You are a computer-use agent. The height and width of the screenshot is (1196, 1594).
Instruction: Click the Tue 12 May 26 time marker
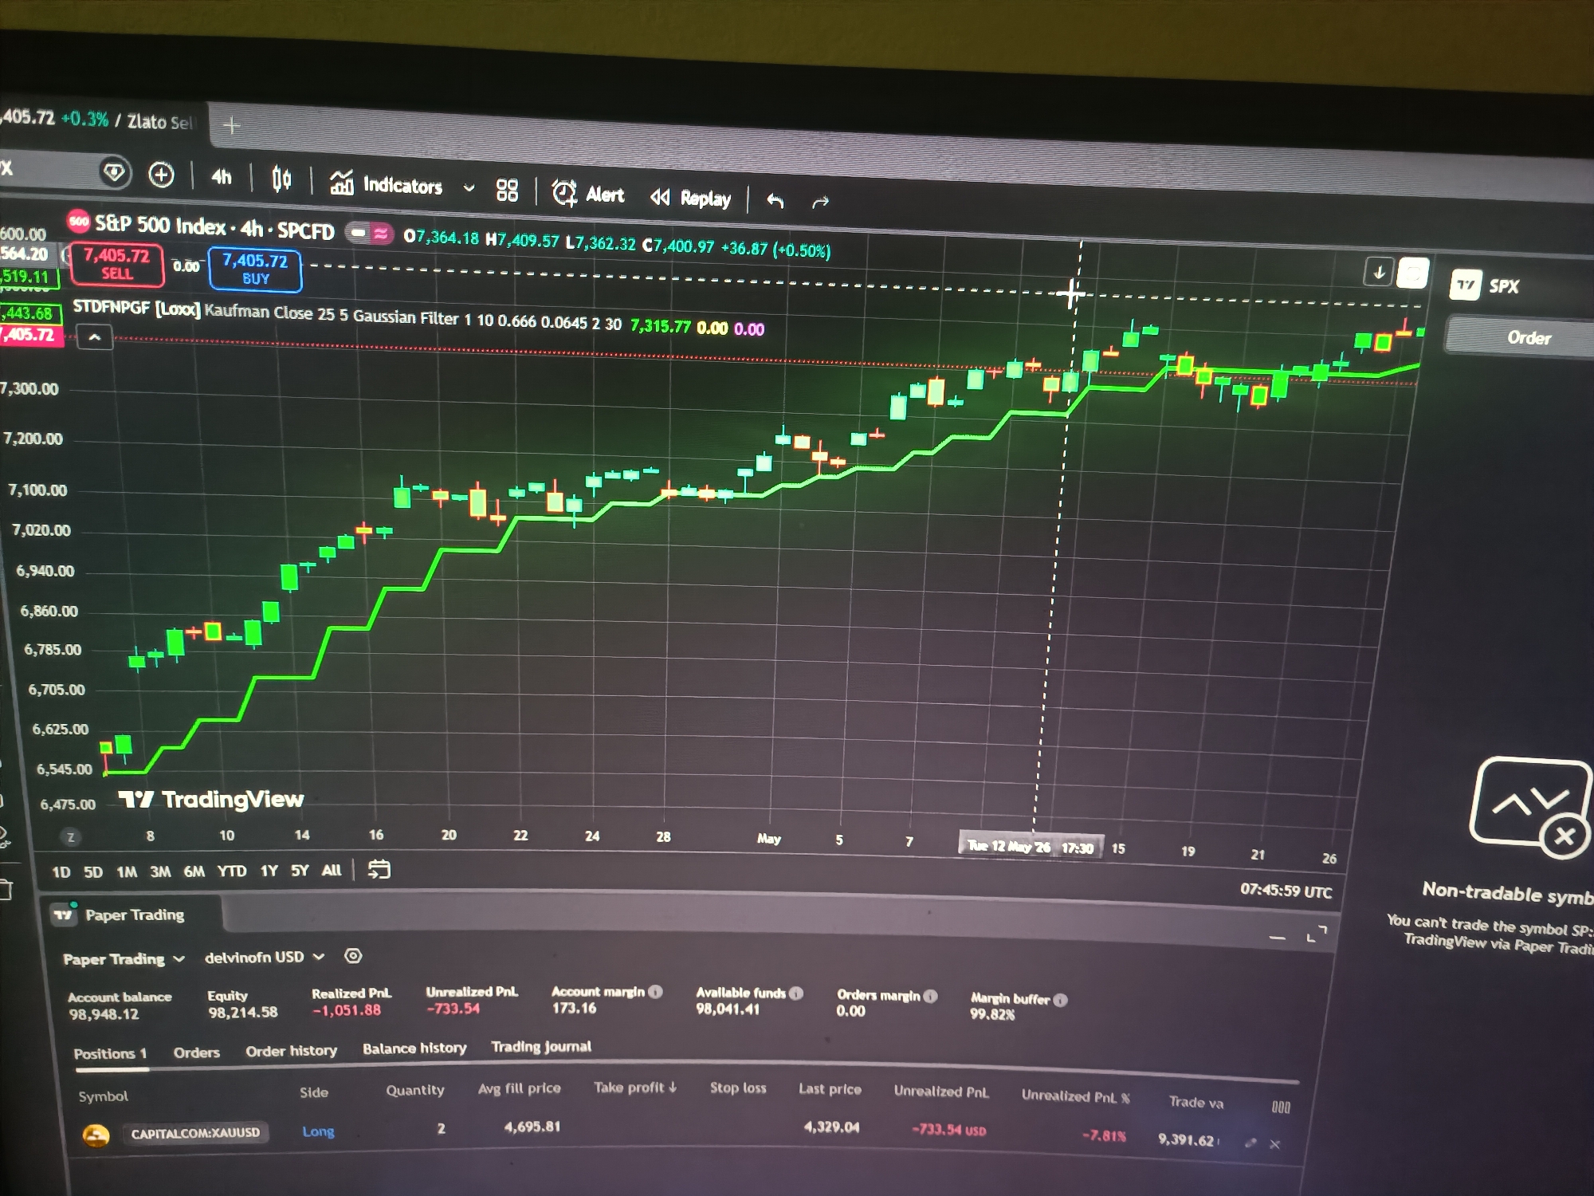pos(1031,846)
